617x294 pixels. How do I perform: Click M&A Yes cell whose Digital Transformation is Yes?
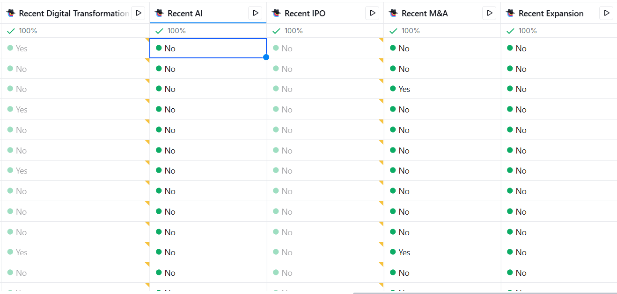[442, 252]
